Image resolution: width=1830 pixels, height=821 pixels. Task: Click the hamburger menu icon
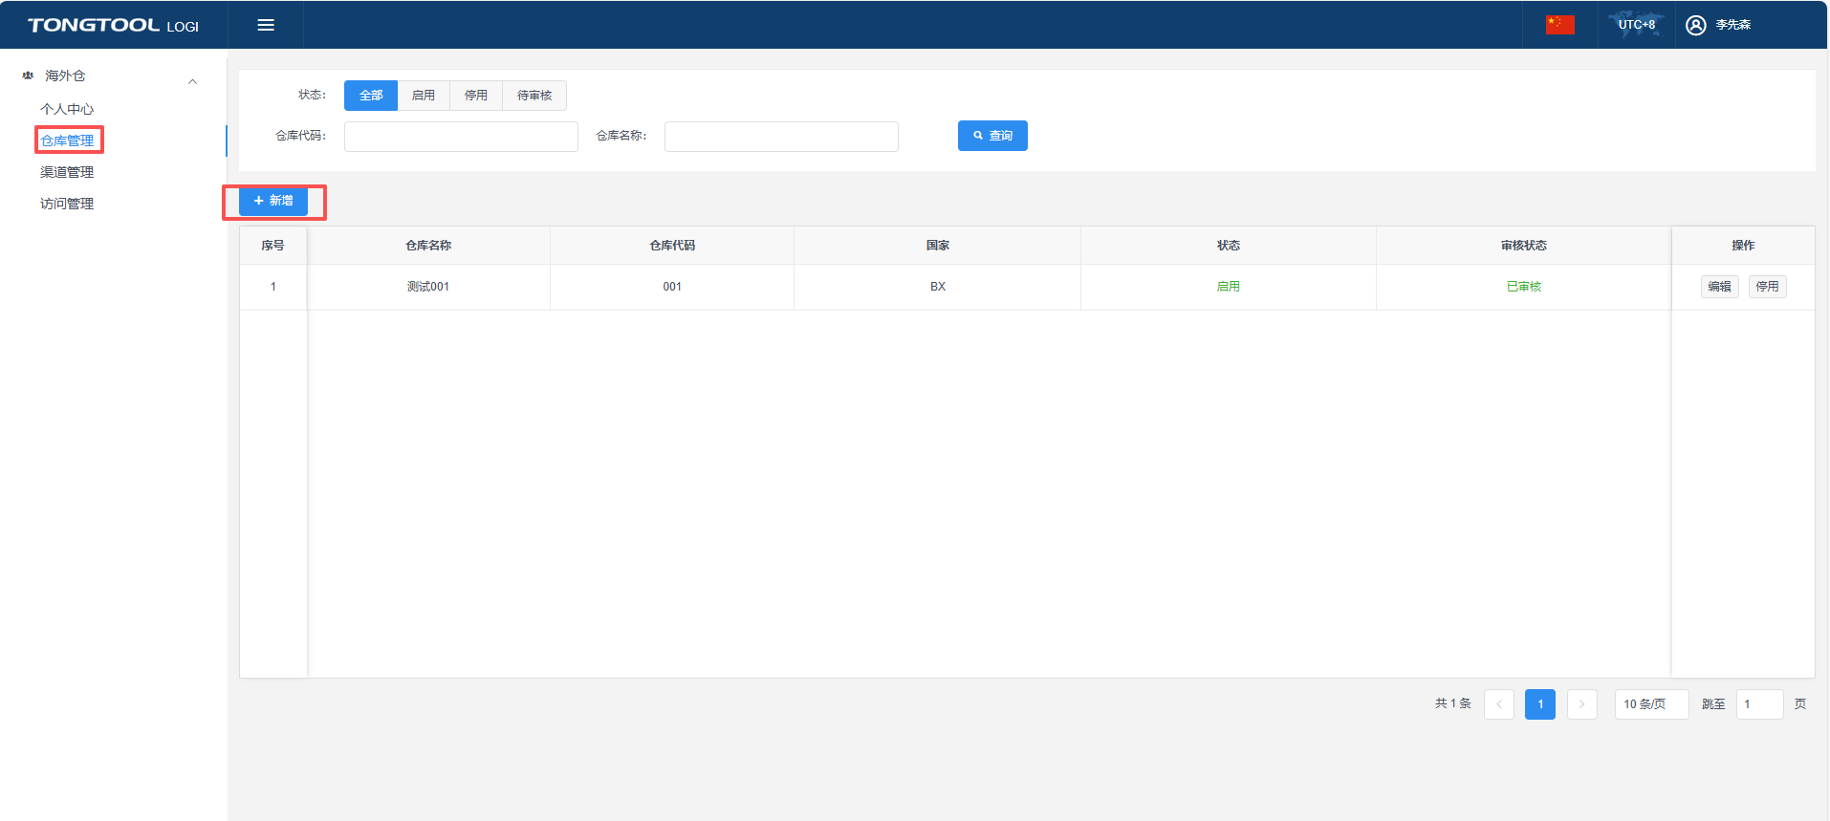point(266,25)
